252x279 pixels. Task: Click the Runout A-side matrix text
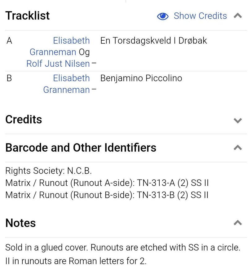tap(107, 183)
